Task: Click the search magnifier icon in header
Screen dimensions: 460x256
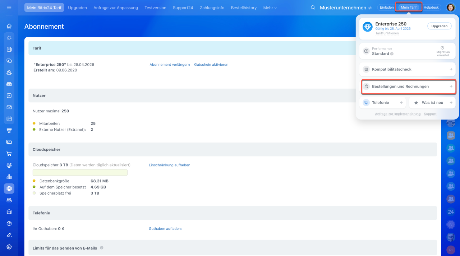Action: point(313,8)
